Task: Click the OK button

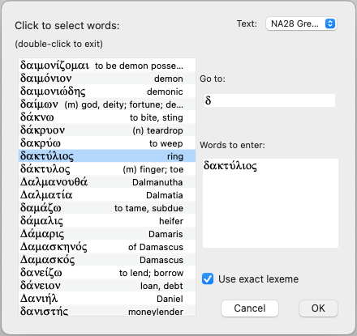Action: [x=318, y=308]
